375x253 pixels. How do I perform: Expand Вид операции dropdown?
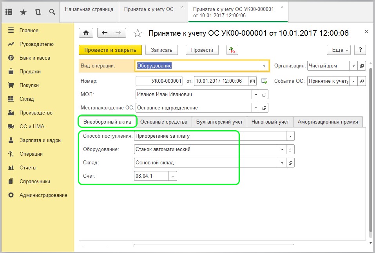coord(264,66)
